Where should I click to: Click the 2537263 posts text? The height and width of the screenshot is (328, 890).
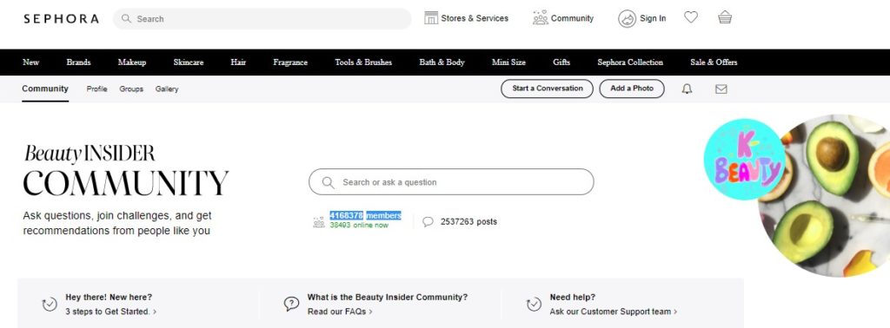pos(468,221)
